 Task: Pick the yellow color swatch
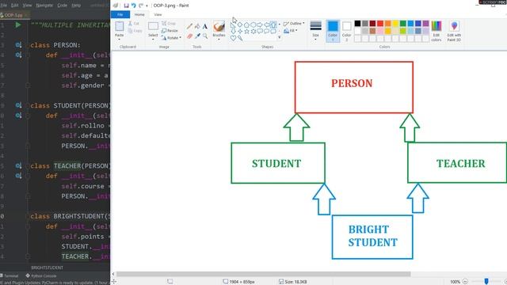point(395,23)
